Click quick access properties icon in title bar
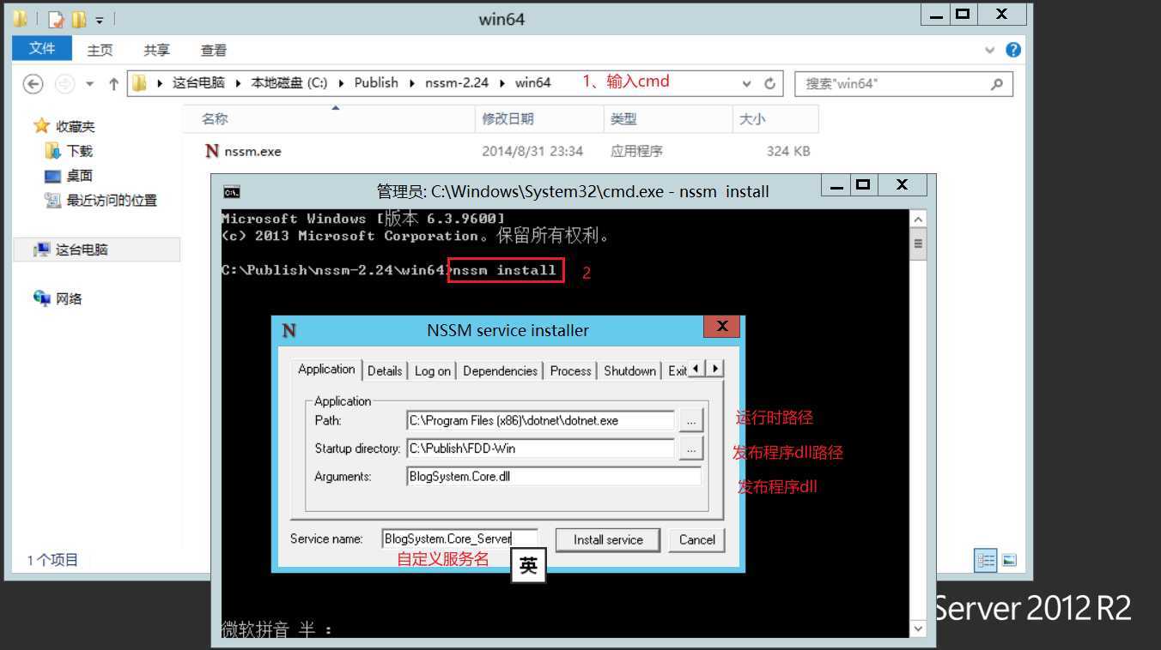 pos(56,19)
